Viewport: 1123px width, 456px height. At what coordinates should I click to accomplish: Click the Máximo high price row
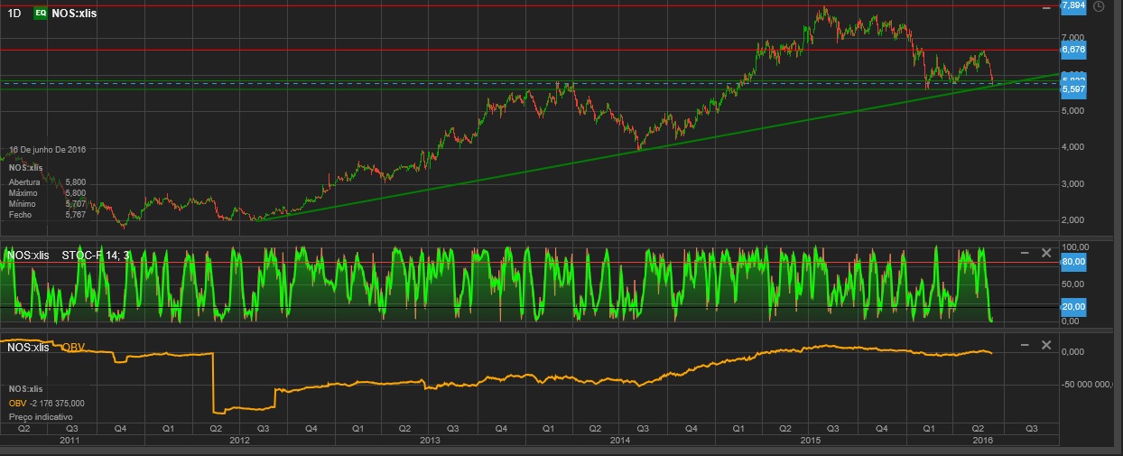(x=47, y=193)
